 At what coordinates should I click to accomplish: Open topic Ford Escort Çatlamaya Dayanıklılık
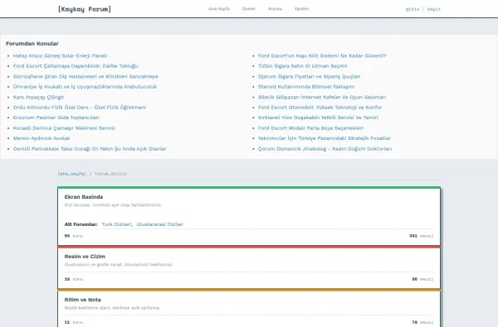[76, 66]
